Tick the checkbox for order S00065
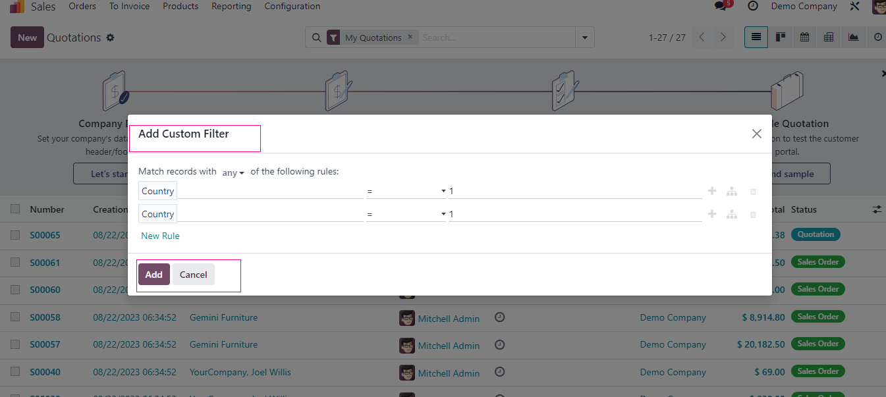Screen dimensions: 886x397 pyautogui.click(x=15, y=235)
